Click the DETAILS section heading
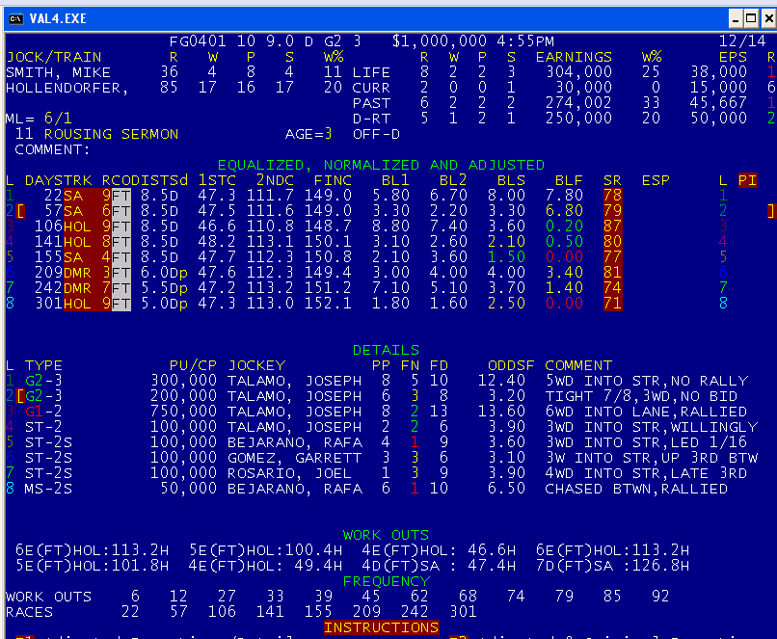This screenshot has height=639, width=777. [x=386, y=350]
